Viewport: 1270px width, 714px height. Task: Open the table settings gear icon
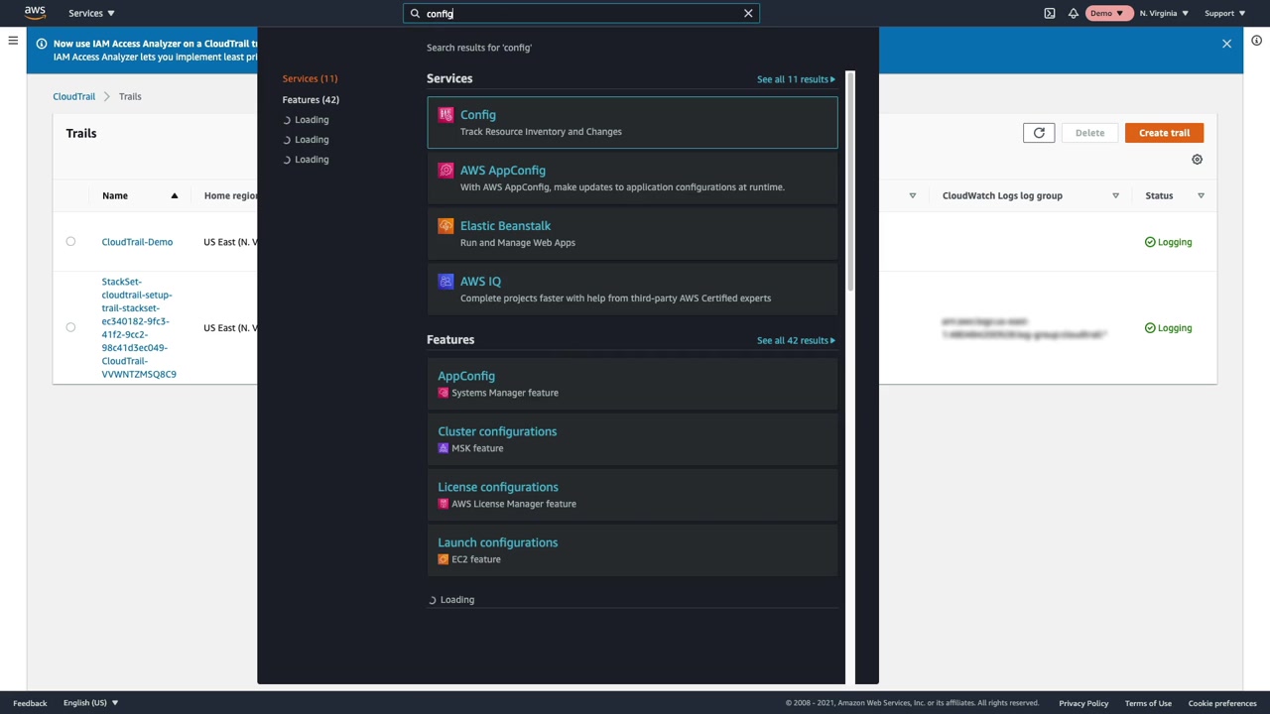click(x=1197, y=160)
